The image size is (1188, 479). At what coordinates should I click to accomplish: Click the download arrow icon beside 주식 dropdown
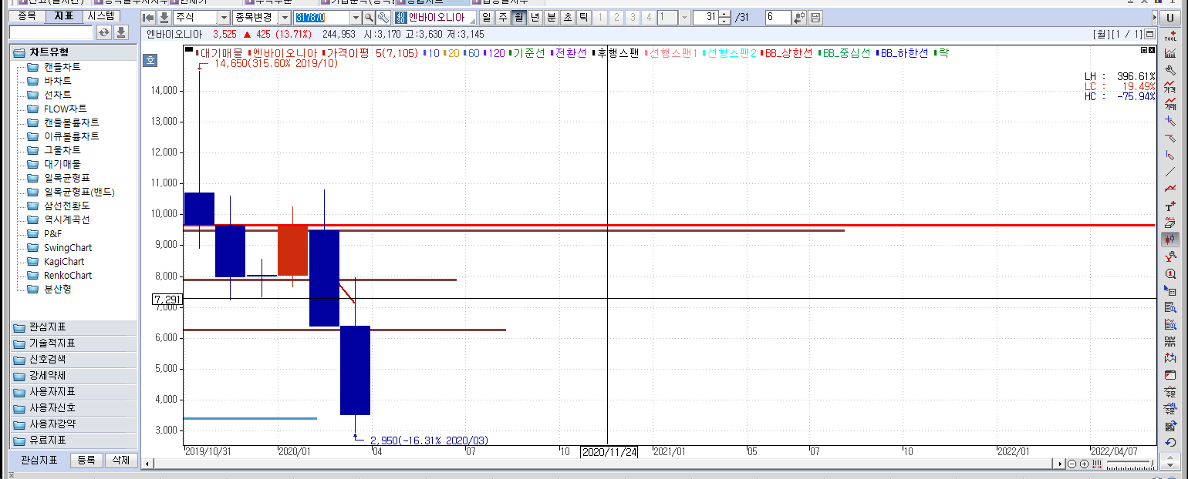pos(164,18)
